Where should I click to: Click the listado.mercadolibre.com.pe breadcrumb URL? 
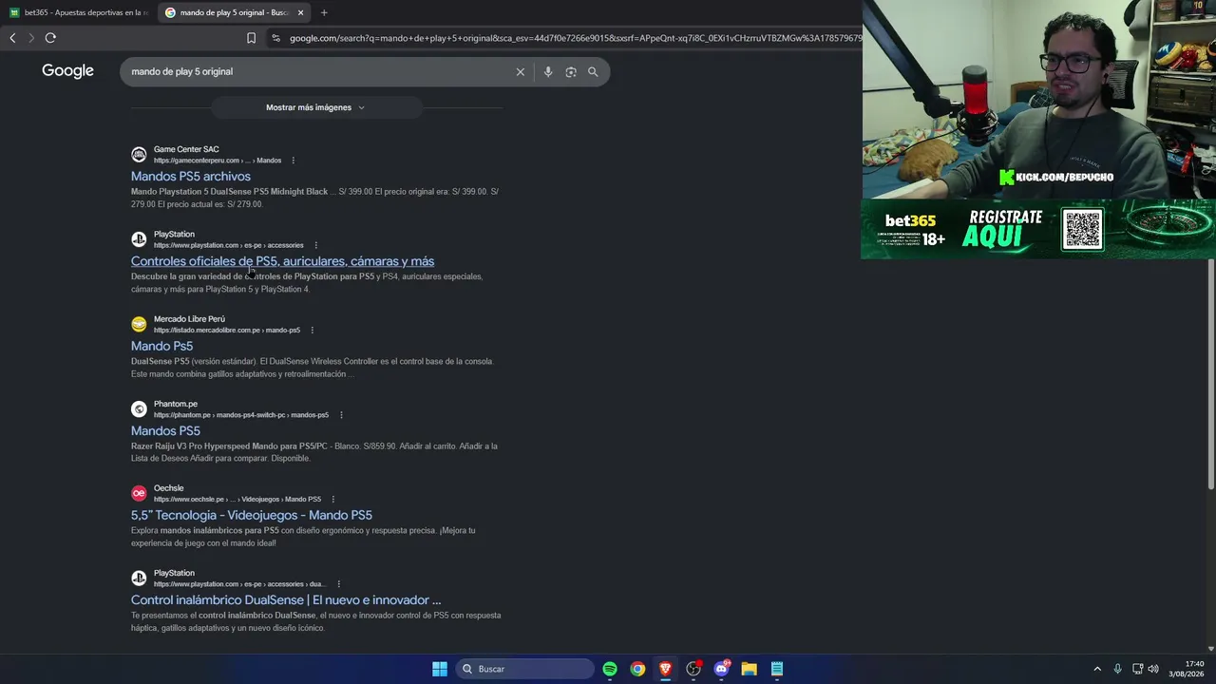pos(227,331)
